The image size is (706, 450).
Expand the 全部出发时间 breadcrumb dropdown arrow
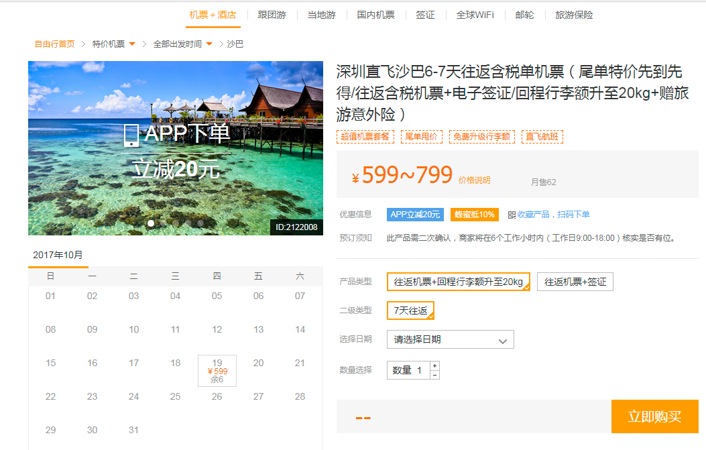[x=209, y=44]
